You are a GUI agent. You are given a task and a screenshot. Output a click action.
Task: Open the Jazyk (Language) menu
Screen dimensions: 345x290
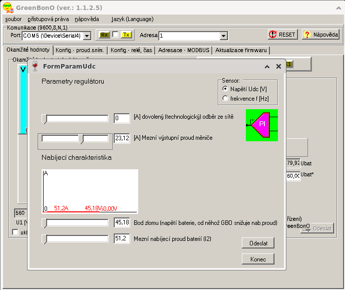[x=132, y=19]
